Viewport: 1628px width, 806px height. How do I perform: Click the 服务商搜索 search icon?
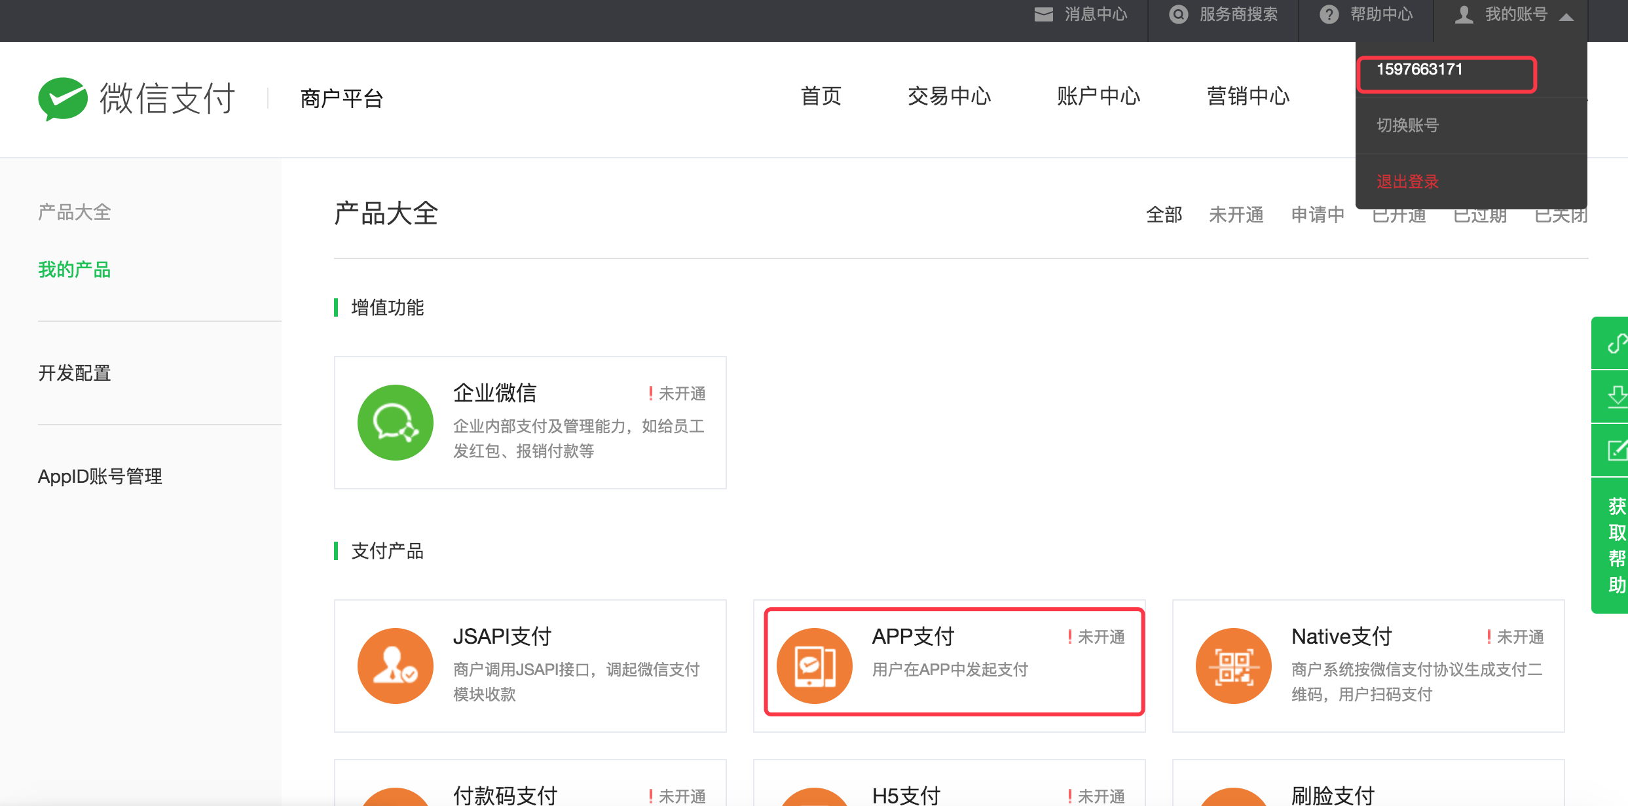click(x=1178, y=14)
